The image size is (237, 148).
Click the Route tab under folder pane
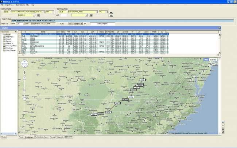click(x=4, y=137)
